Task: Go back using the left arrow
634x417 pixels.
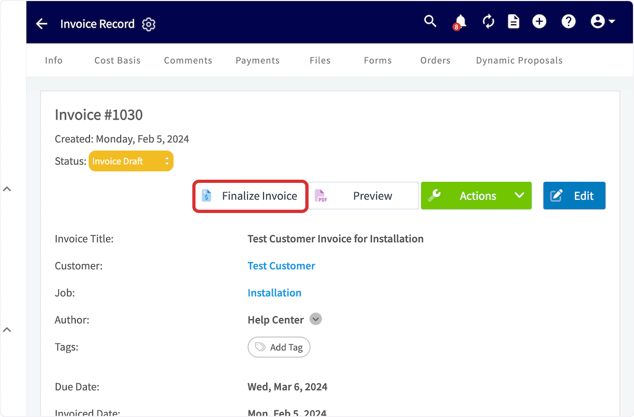Action: point(42,24)
